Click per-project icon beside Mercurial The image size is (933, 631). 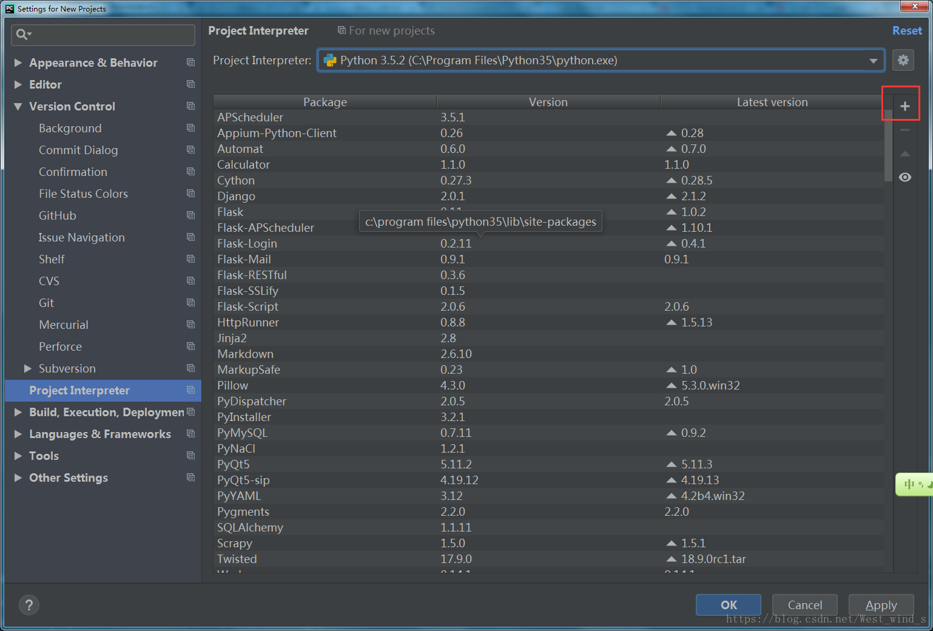click(x=191, y=325)
